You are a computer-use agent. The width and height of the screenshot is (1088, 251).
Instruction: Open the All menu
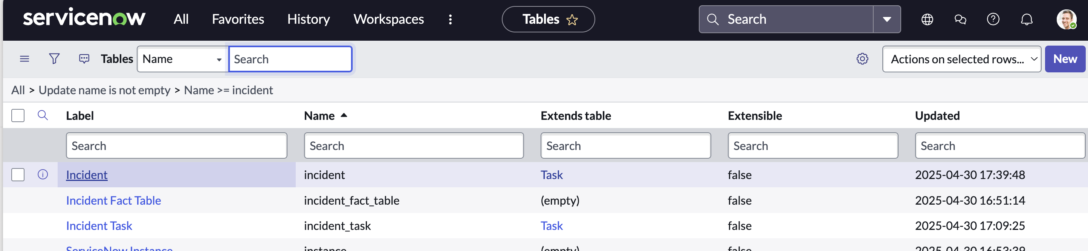(181, 20)
